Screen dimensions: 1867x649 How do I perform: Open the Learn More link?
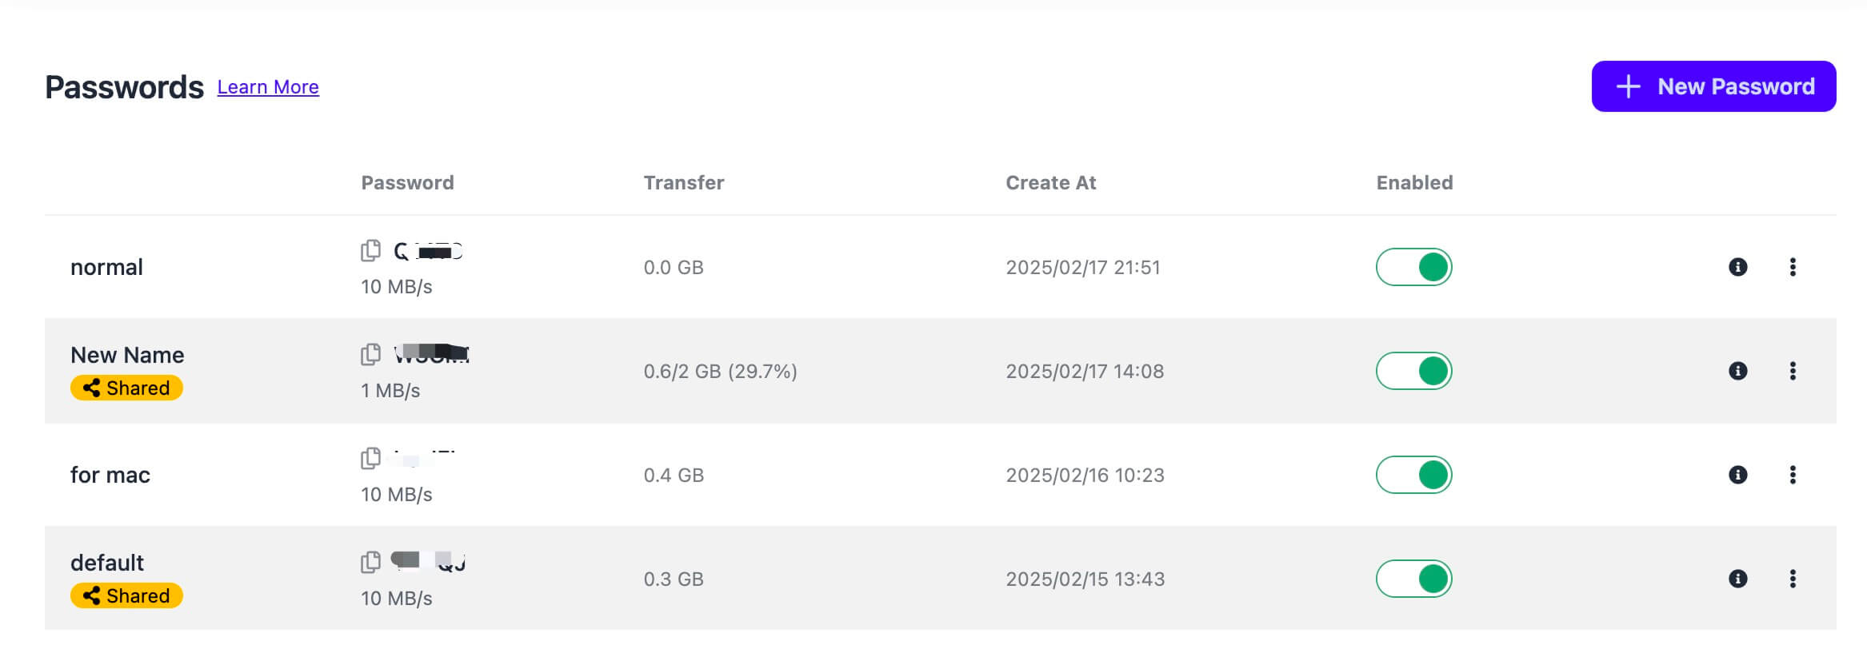pyautogui.click(x=268, y=86)
